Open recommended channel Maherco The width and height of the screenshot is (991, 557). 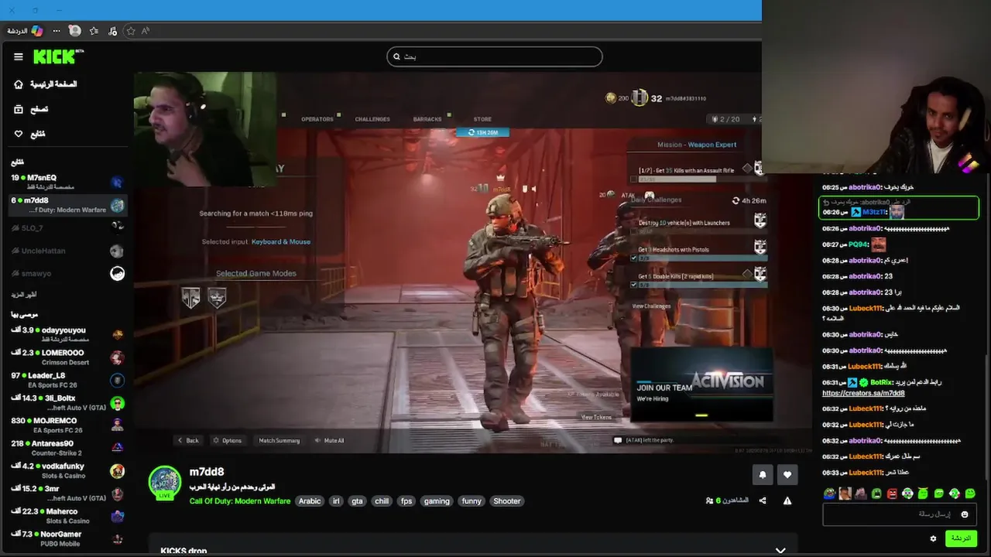[x=68, y=516]
